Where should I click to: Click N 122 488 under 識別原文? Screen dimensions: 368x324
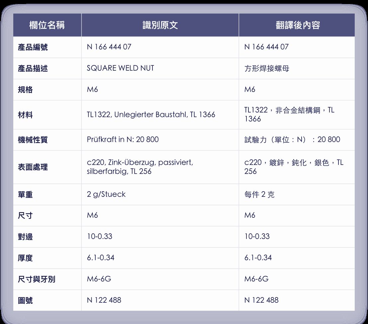point(160,300)
